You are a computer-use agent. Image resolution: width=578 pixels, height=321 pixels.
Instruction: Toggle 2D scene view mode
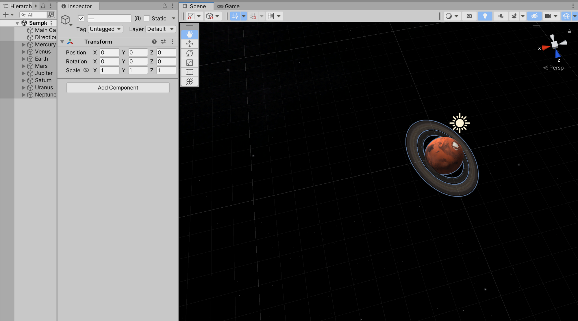coord(469,16)
